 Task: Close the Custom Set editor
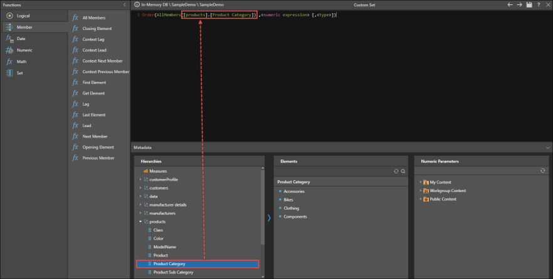point(548,4)
